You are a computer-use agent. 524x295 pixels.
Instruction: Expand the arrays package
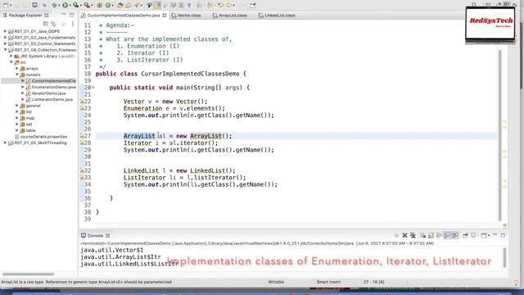point(17,68)
